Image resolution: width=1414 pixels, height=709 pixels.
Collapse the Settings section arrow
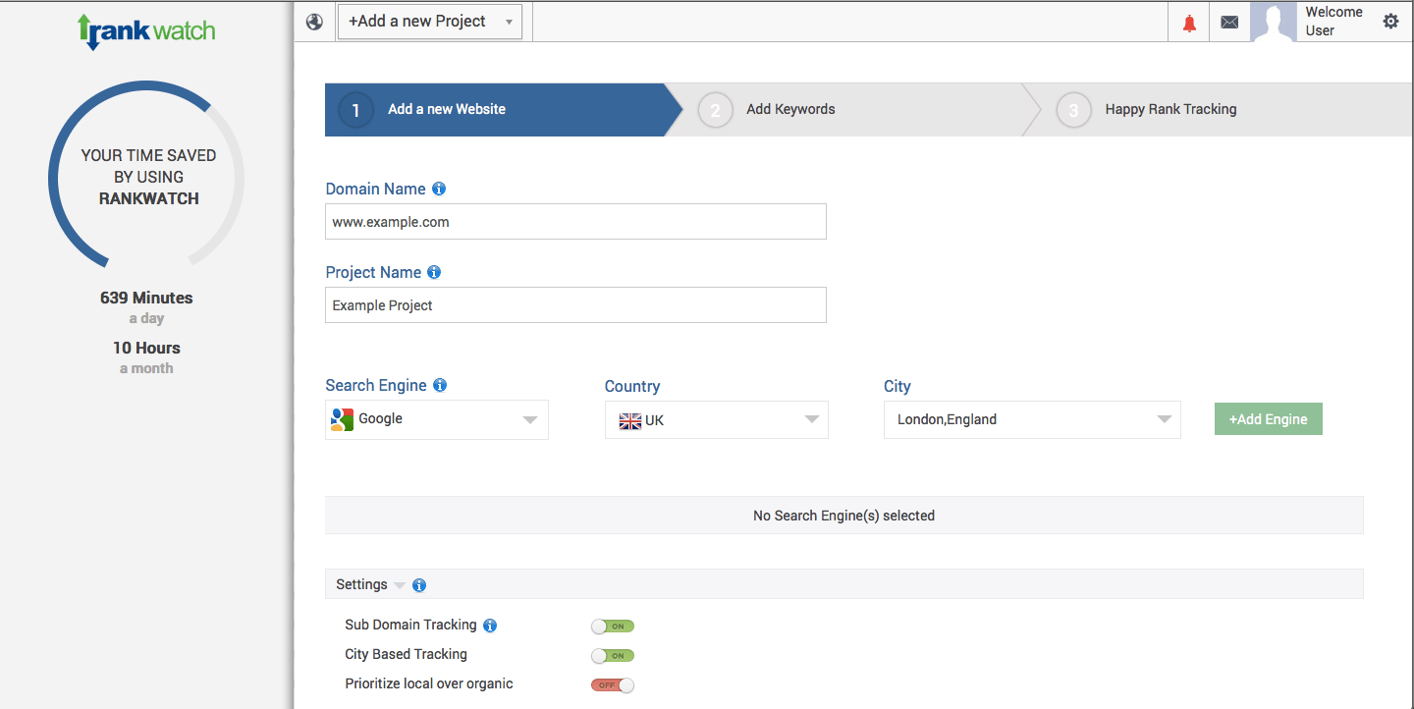[x=400, y=586]
